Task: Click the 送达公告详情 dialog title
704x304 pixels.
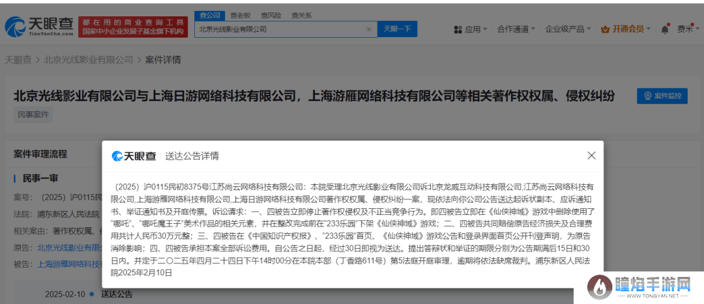Action: (192, 156)
